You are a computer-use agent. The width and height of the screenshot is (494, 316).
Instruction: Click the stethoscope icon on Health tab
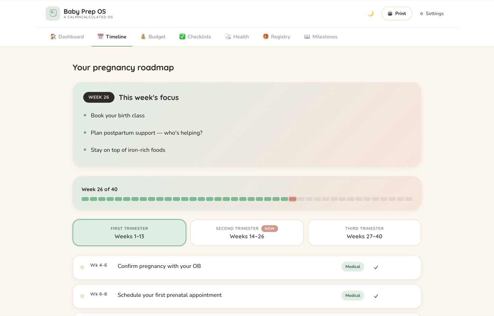pyautogui.click(x=228, y=36)
